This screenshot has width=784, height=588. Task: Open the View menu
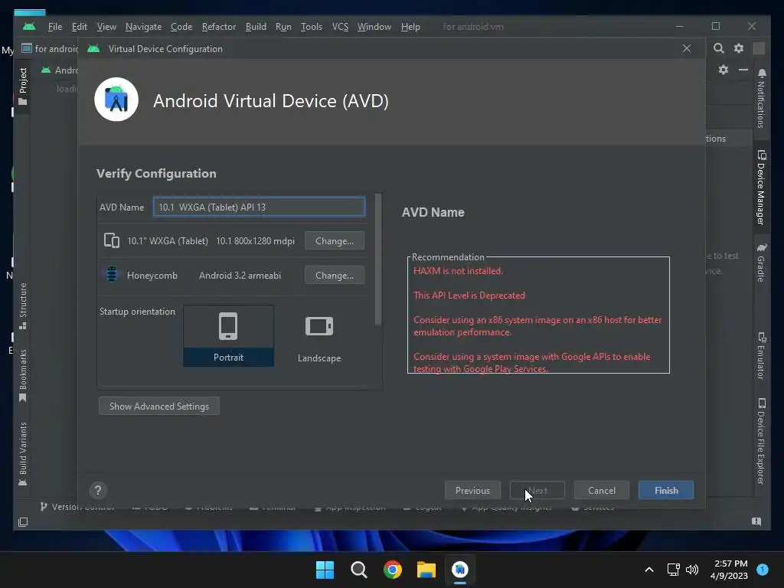(106, 27)
